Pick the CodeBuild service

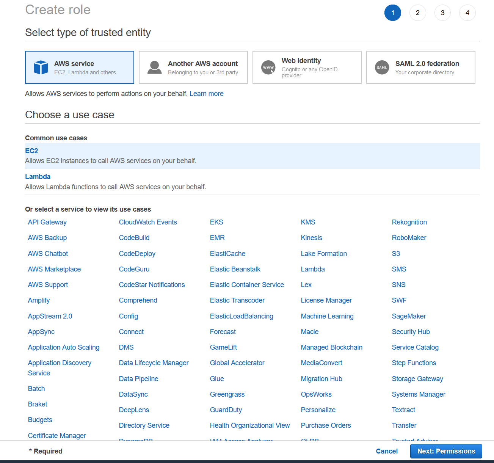(x=134, y=238)
